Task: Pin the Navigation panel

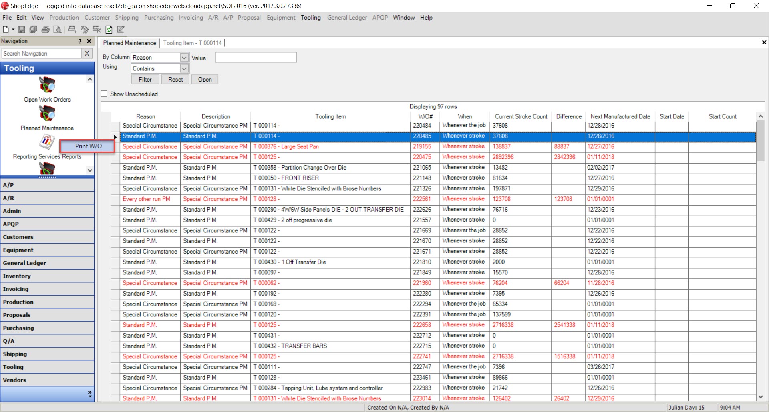Action: pyautogui.click(x=80, y=41)
